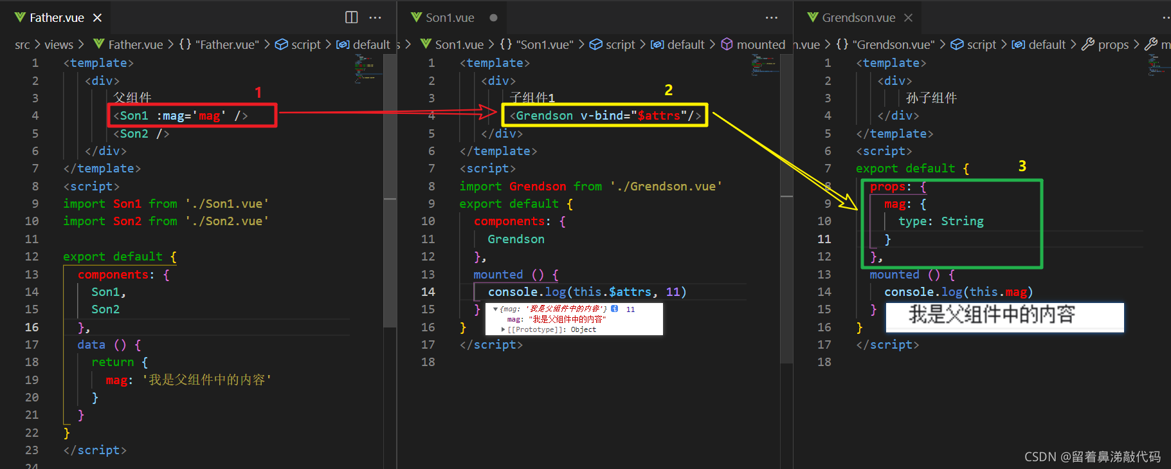Image resolution: width=1171 pixels, height=469 pixels.
Task: Click import Grendson from './Grendson.vue' line
Action: (590, 186)
